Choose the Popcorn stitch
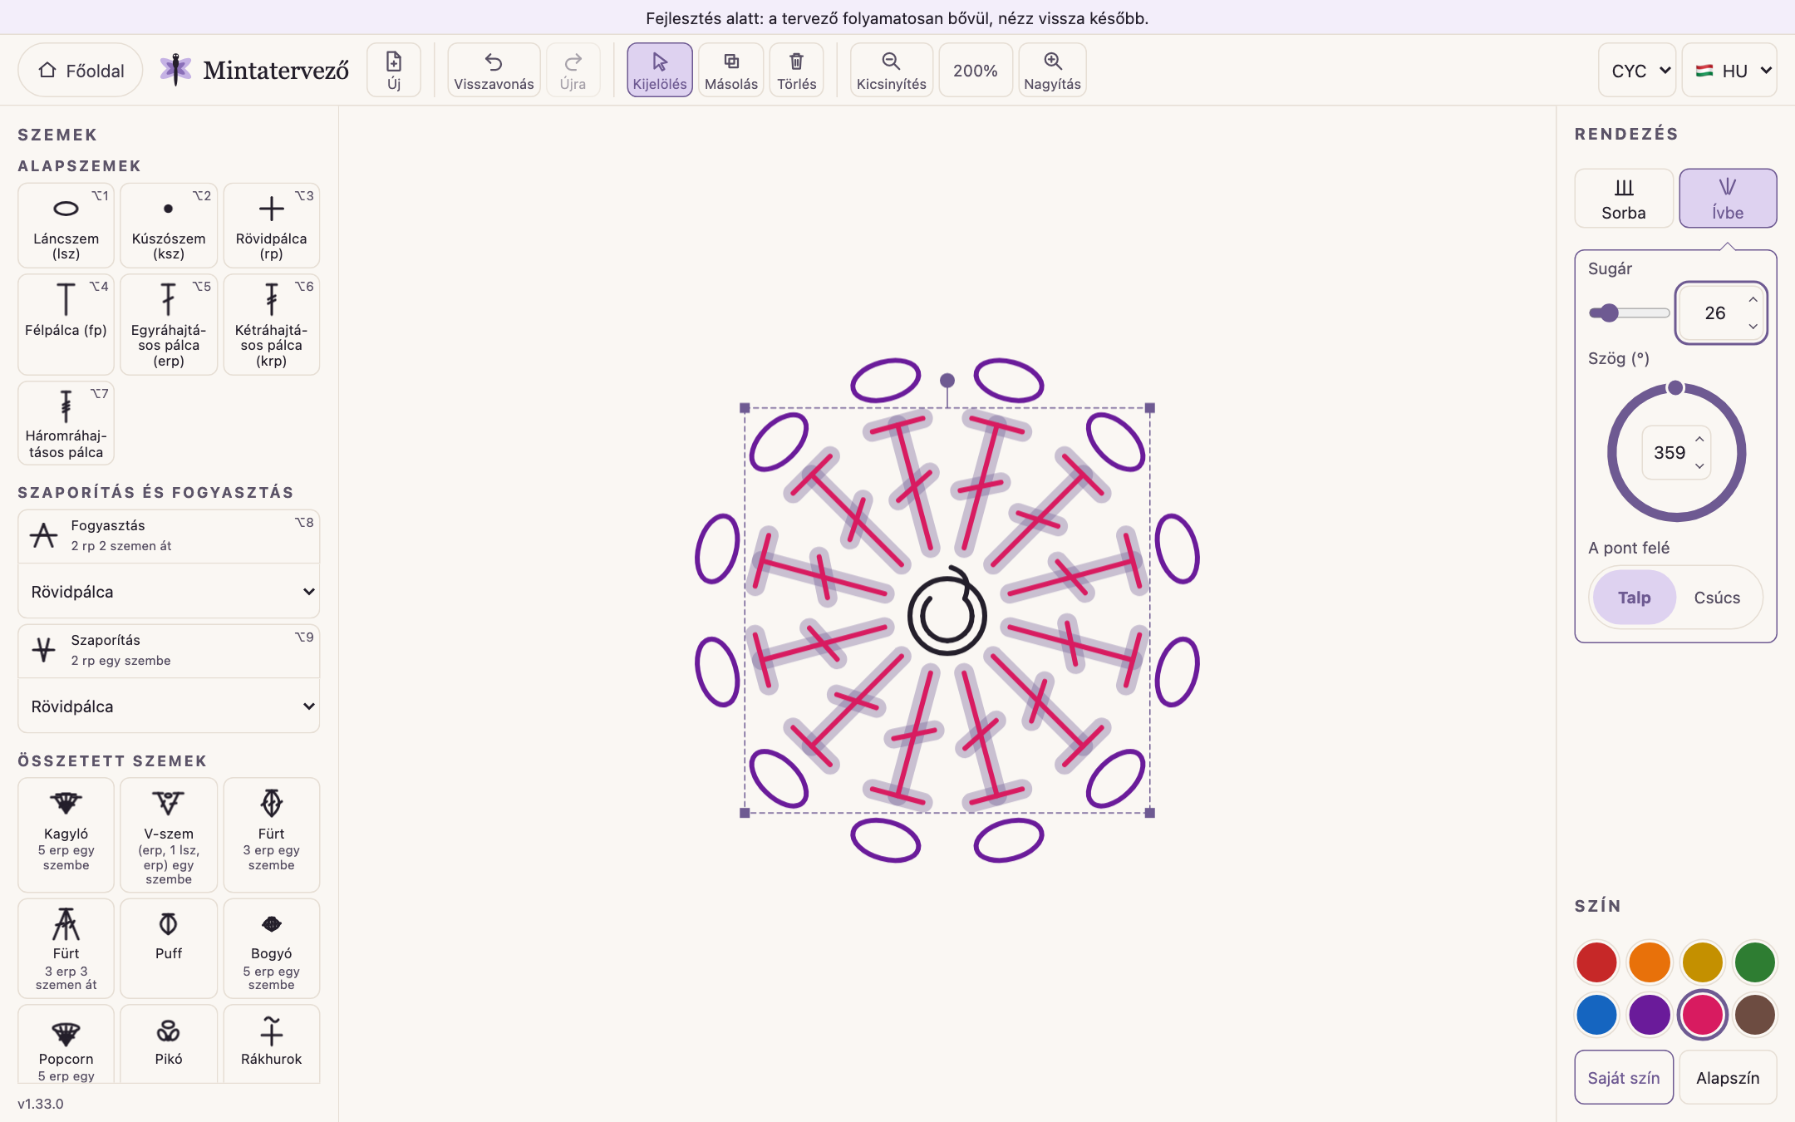The height and width of the screenshot is (1122, 1795). coord(66,1044)
